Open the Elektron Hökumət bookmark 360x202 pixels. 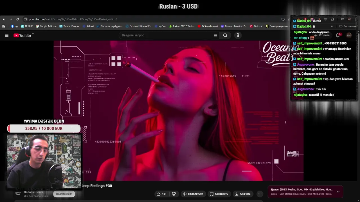click(138, 26)
